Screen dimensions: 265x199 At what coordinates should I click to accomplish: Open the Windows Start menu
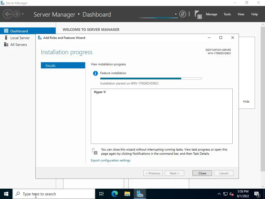[x=6, y=194]
